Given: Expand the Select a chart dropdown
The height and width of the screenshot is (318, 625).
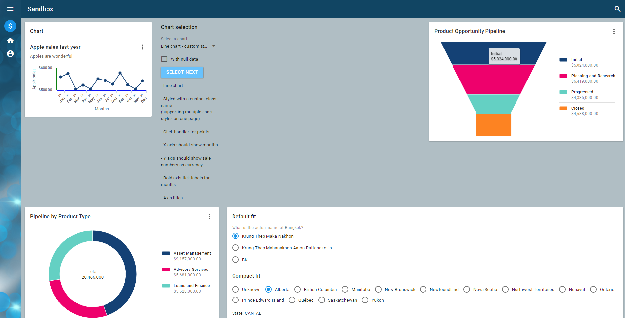Looking at the screenshot, I should pyautogui.click(x=184, y=46).
